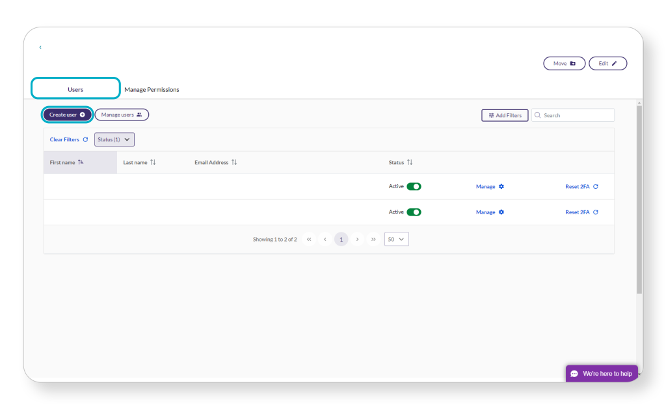The image size is (666, 407).
Task: Click inside the Search input field
Action: (x=572, y=115)
